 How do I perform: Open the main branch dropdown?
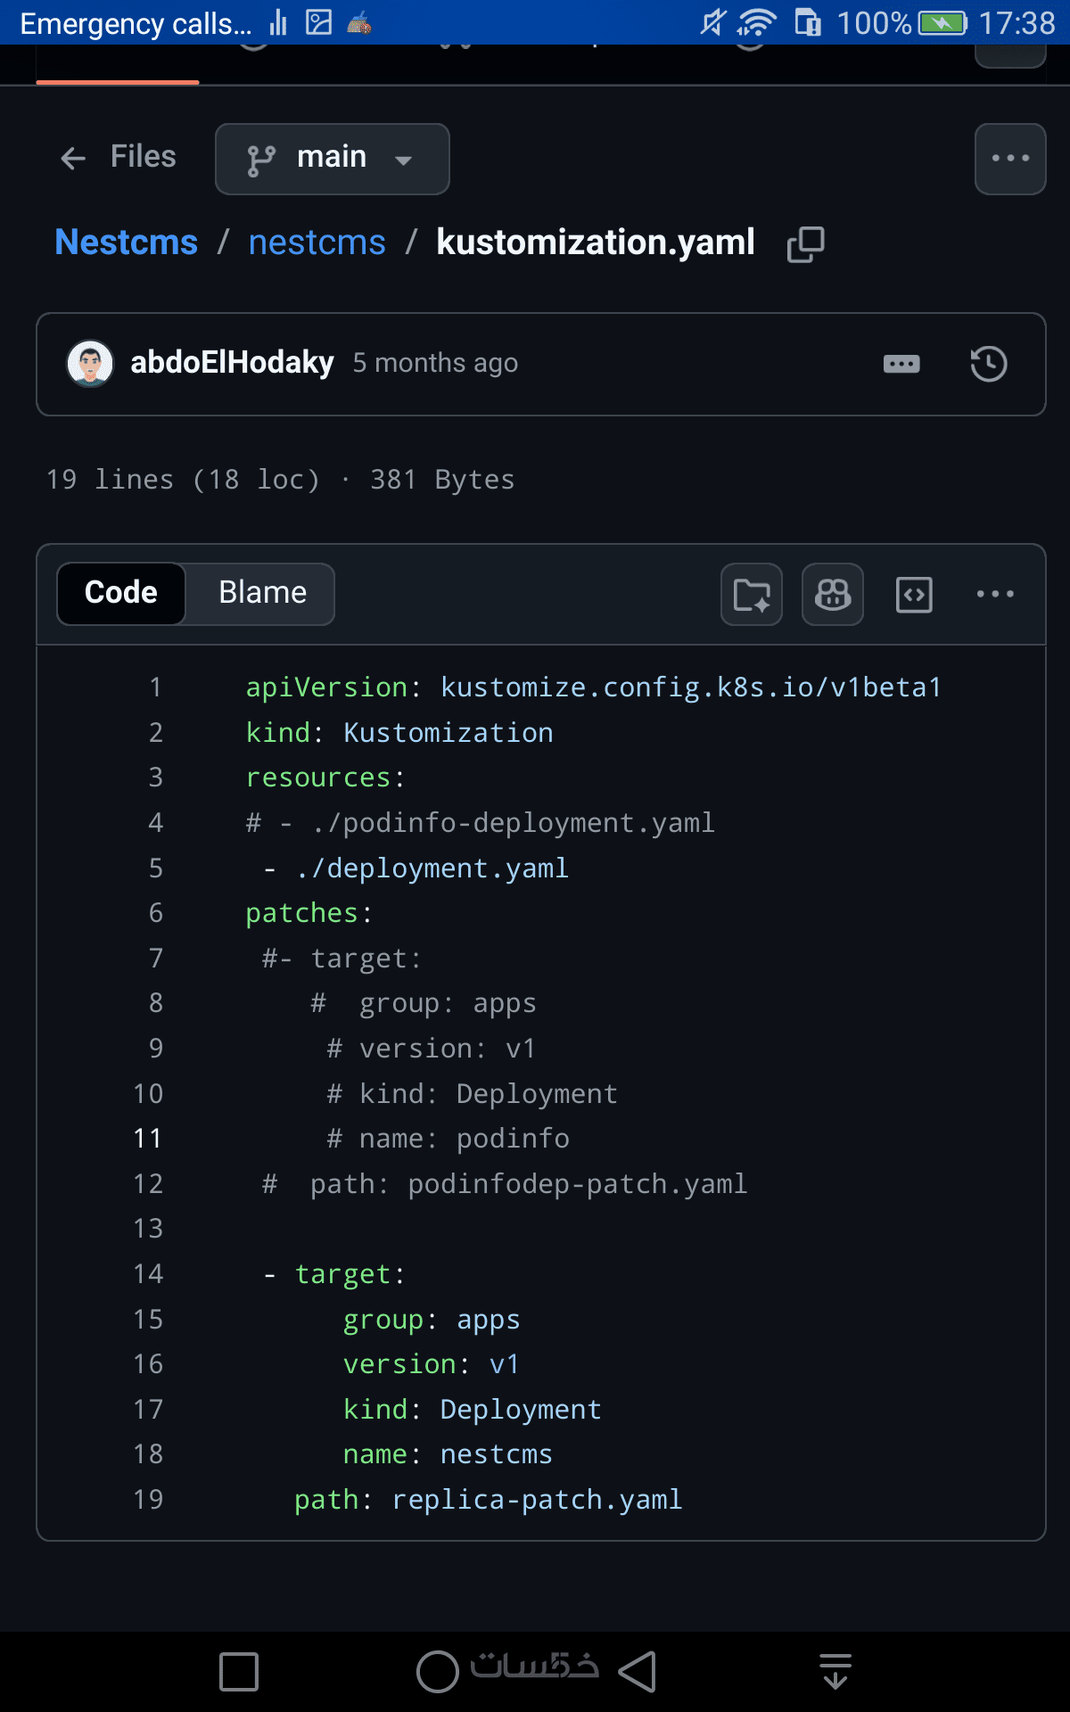pos(332,159)
